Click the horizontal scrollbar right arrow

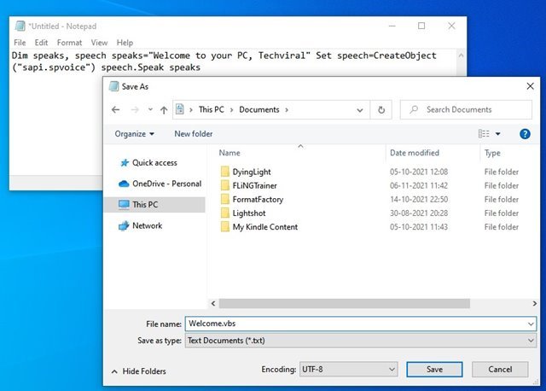[535, 304]
